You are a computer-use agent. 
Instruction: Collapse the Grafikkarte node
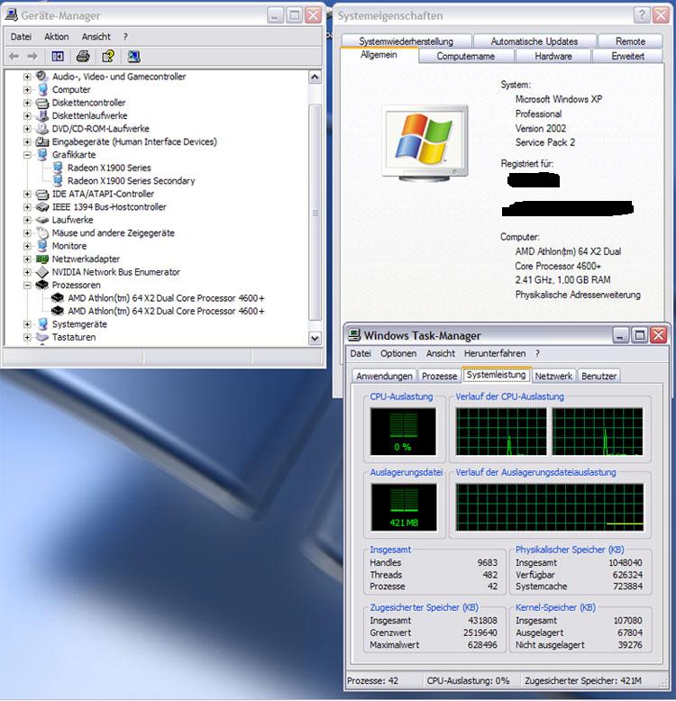click(x=27, y=155)
